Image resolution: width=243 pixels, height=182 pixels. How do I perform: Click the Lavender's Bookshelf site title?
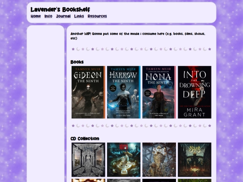click(x=60, y=9)
